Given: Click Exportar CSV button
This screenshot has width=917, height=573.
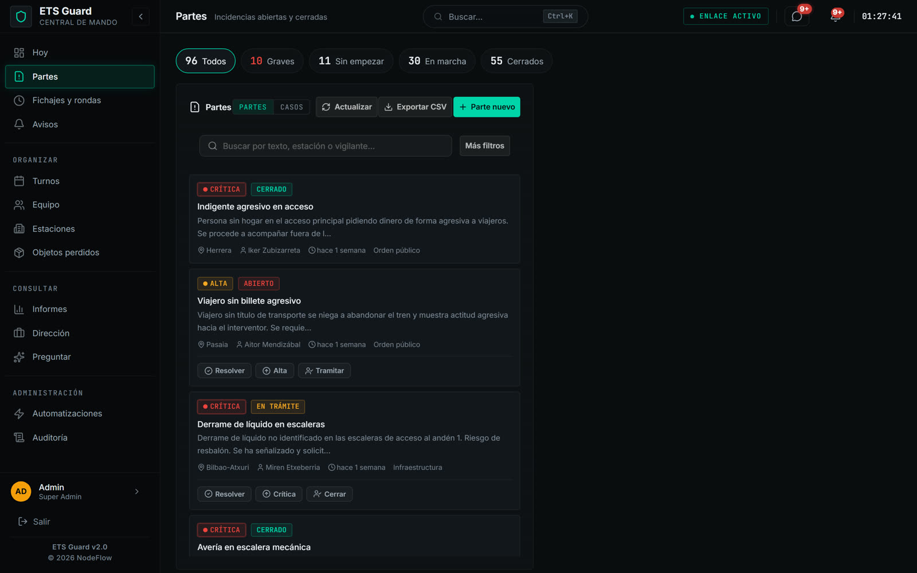Looking at the screenshot, I should click(416, 107).
